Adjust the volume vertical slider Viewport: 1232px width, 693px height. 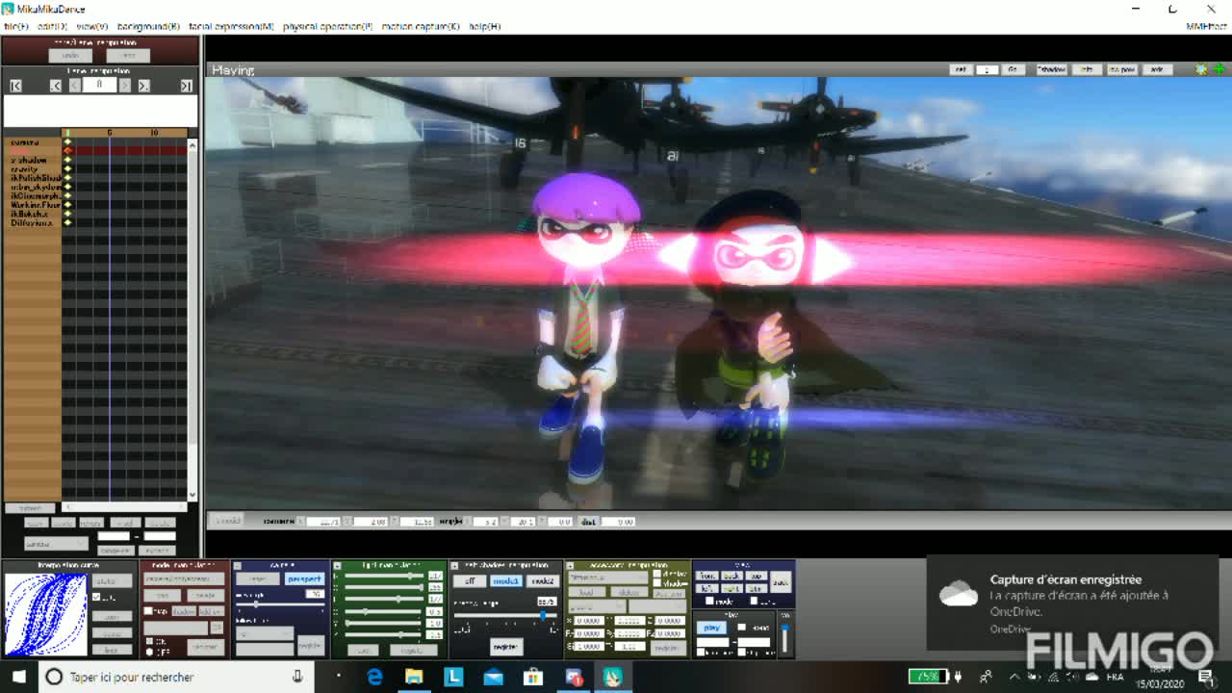pyautogui.click(x=785, y=640)
